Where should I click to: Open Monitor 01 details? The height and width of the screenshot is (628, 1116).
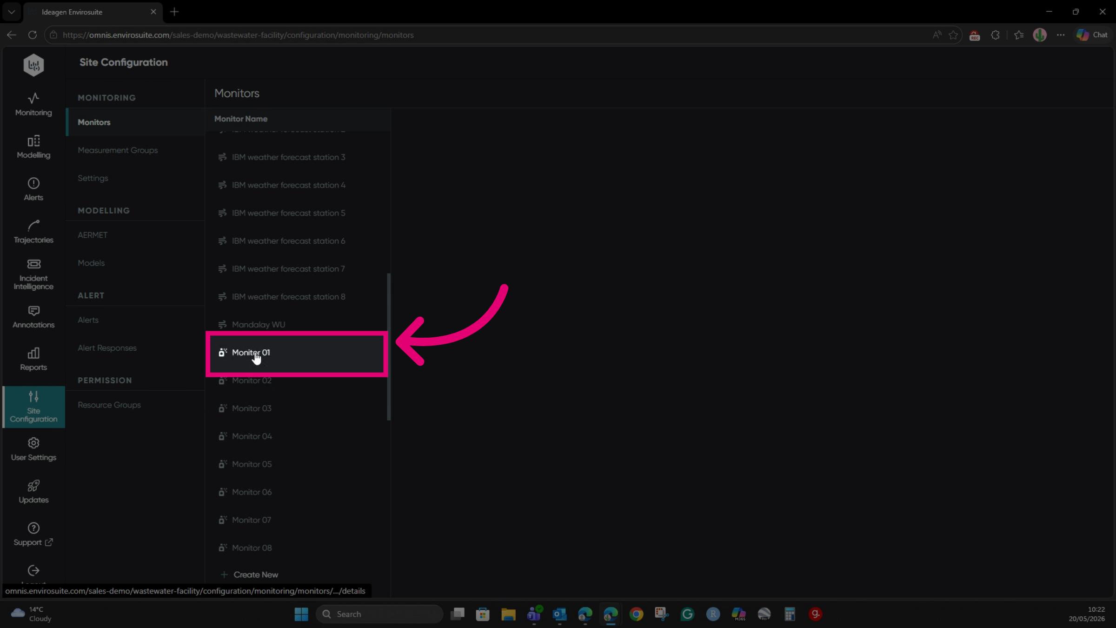pos(297,353)
